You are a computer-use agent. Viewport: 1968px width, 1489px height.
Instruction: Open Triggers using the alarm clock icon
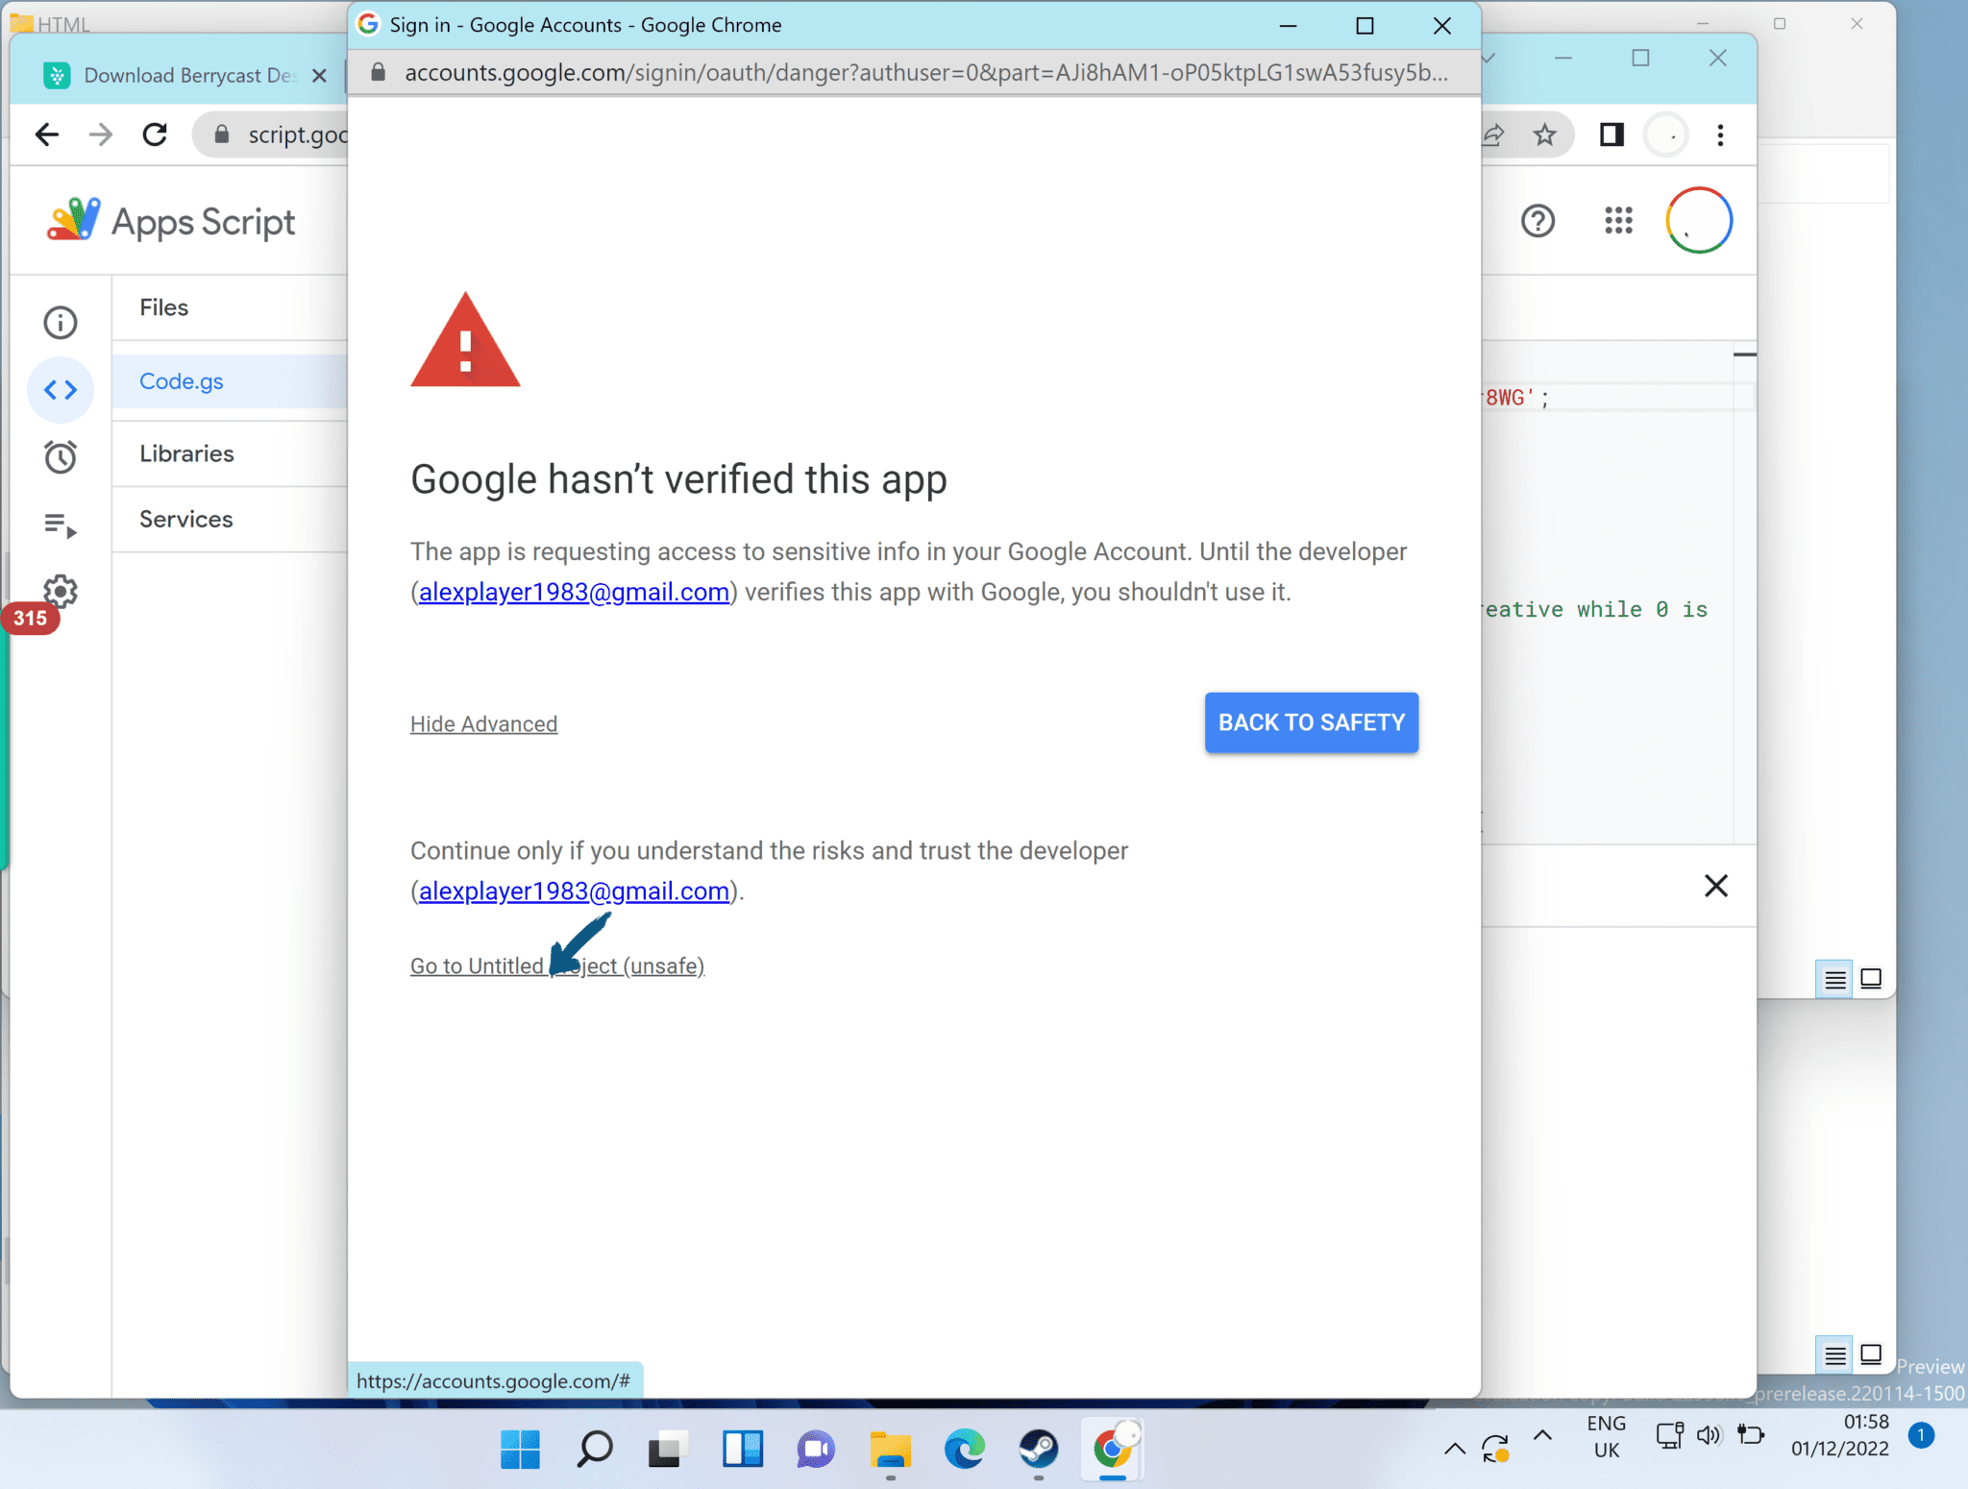pos(61,456)
